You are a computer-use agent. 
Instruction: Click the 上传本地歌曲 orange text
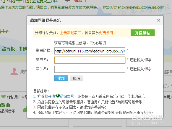pos(71,33)
